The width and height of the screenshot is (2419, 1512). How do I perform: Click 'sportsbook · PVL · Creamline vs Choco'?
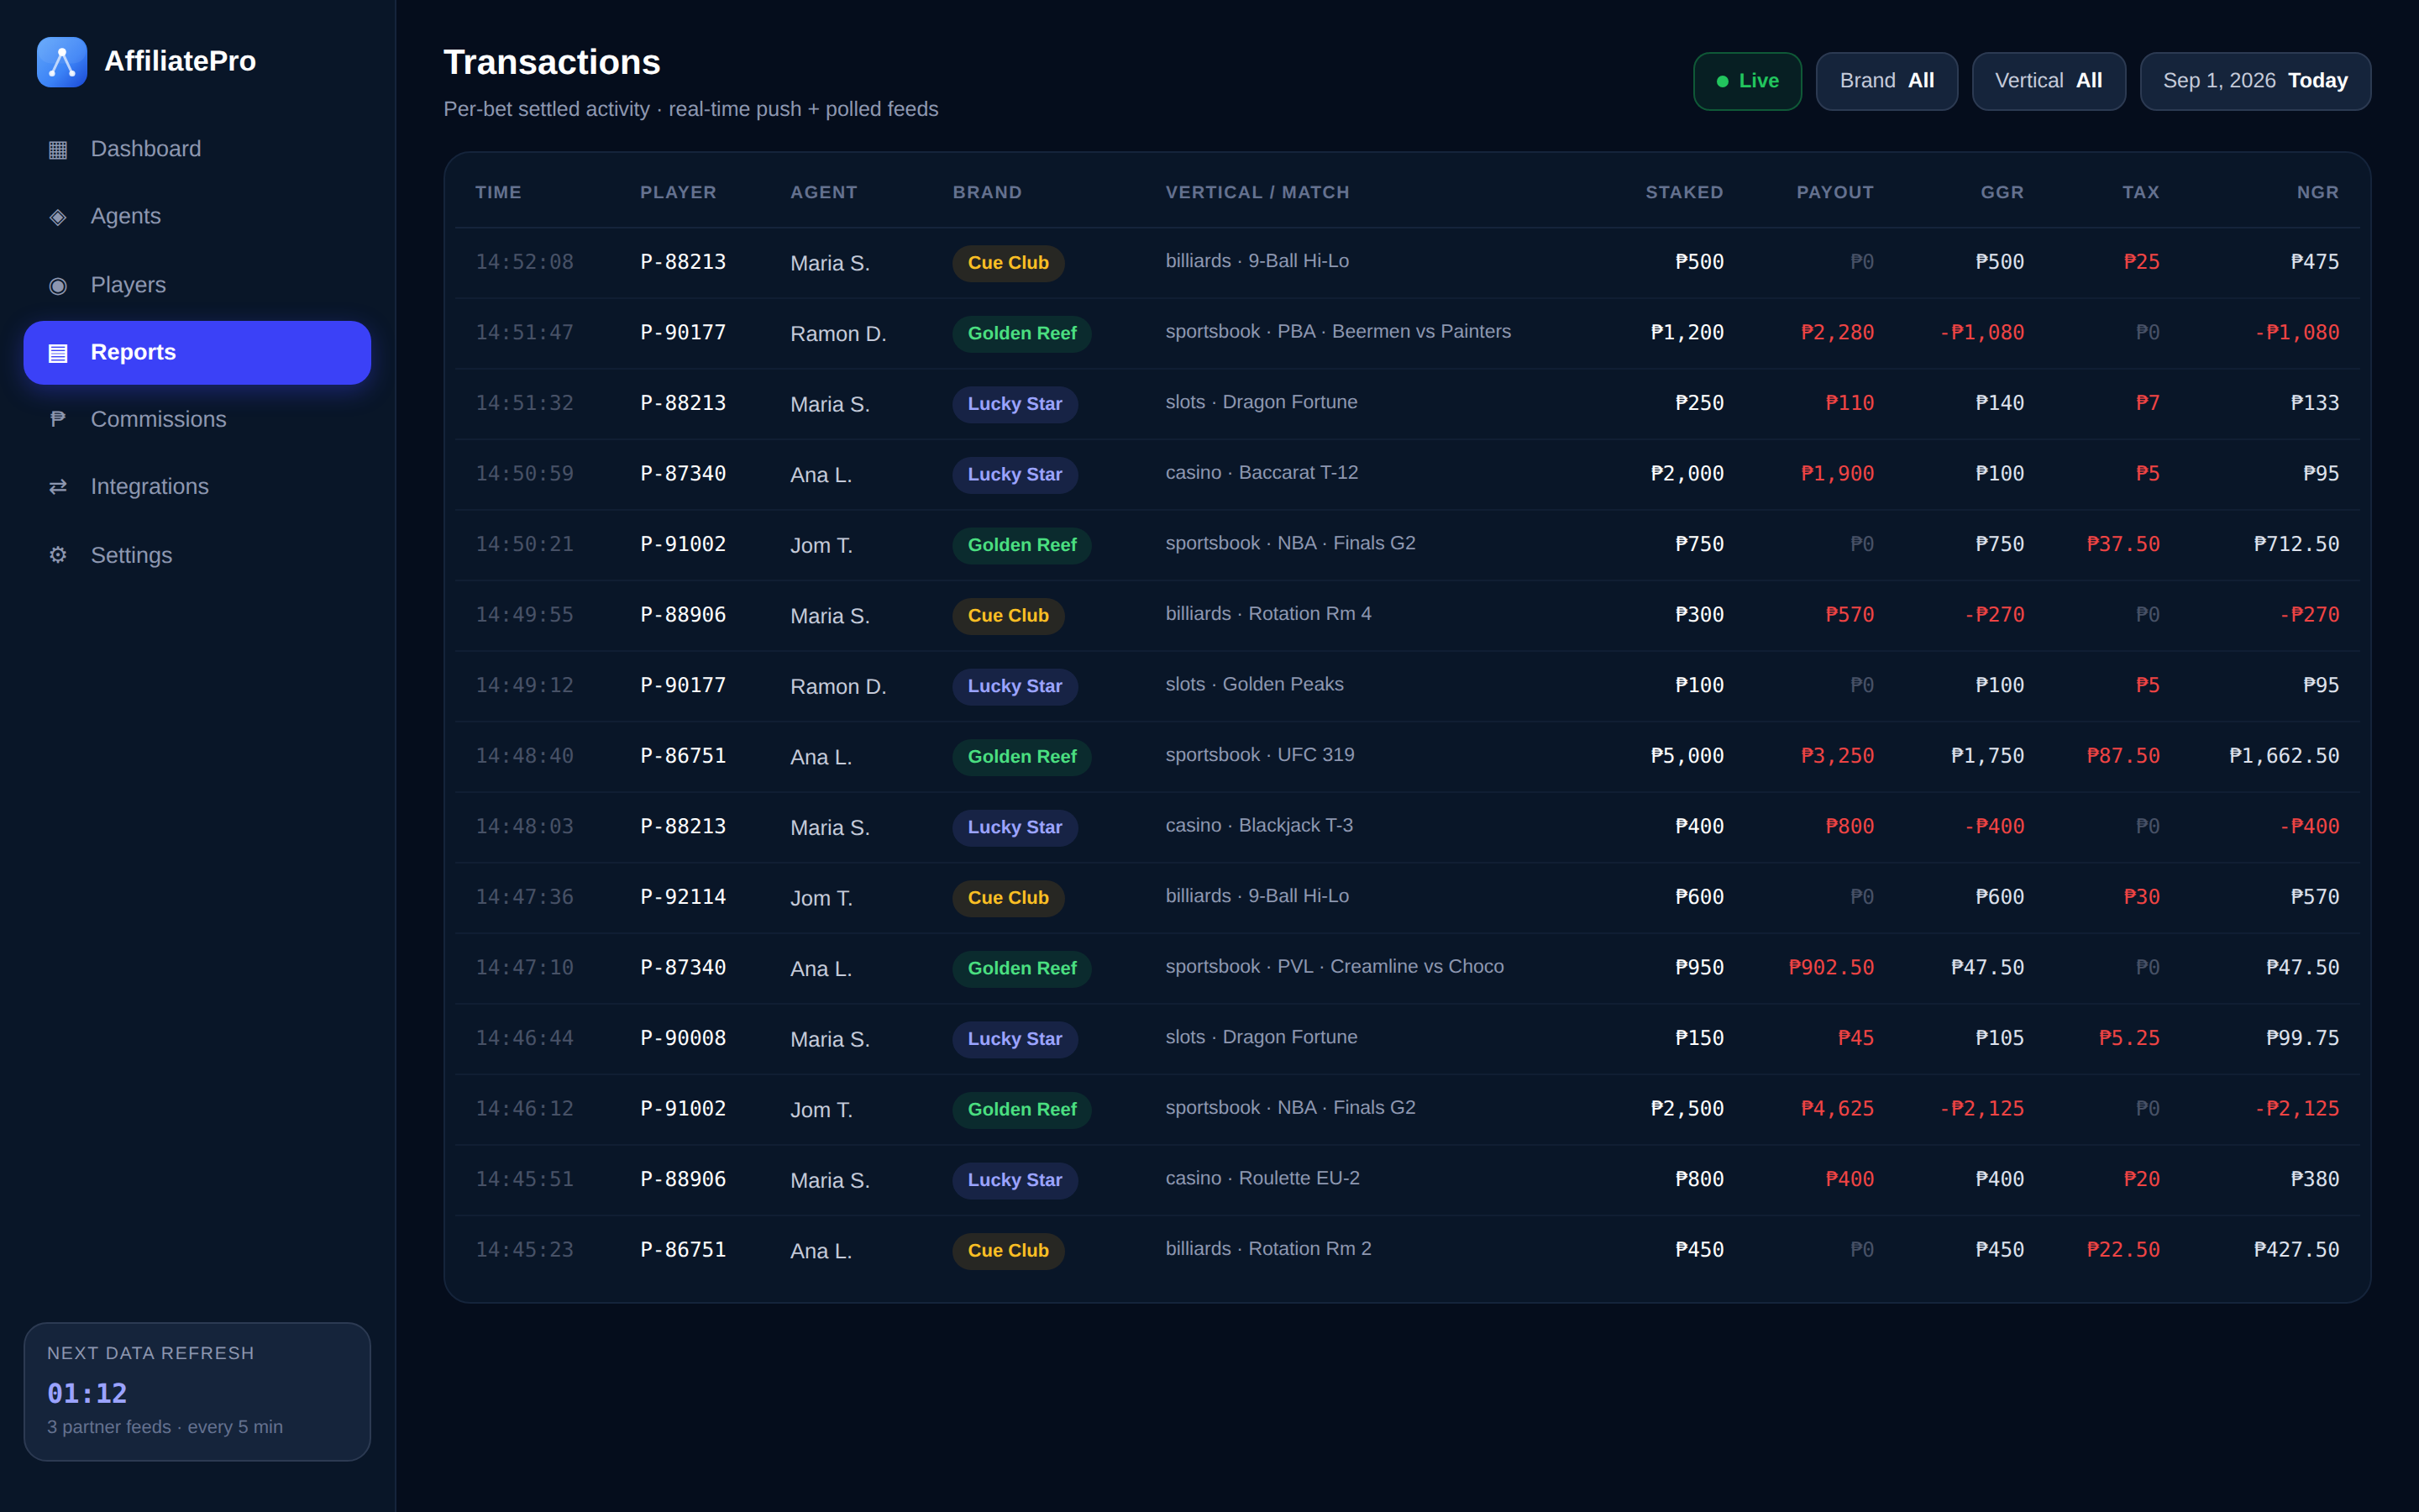[1334, 967]
